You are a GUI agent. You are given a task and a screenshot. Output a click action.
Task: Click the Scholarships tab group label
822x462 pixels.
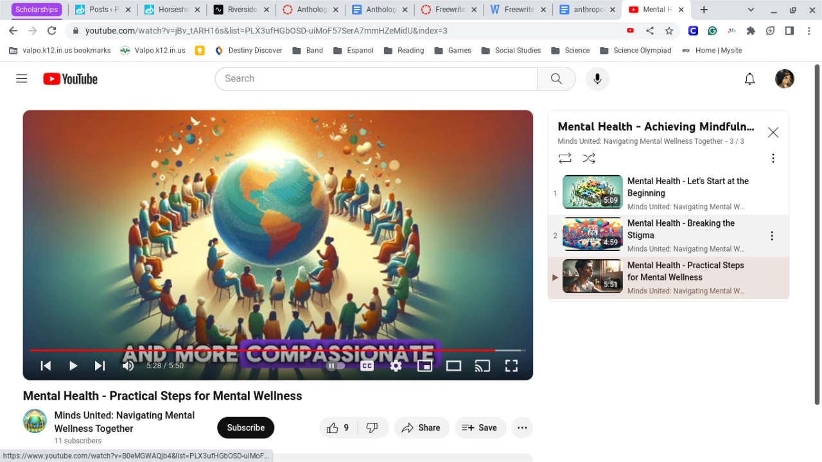coord(37,10)
